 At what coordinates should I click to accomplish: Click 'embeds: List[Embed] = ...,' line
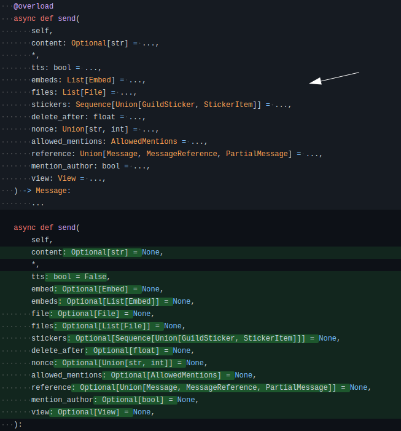pyautogui.click(x=88, y=80)
